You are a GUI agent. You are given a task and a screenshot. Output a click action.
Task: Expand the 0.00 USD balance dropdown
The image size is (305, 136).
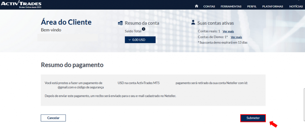point(140,40)
